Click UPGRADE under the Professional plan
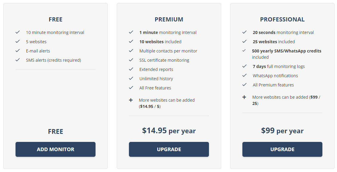Viewport: 337px width, 172px height. coord(282,149)
